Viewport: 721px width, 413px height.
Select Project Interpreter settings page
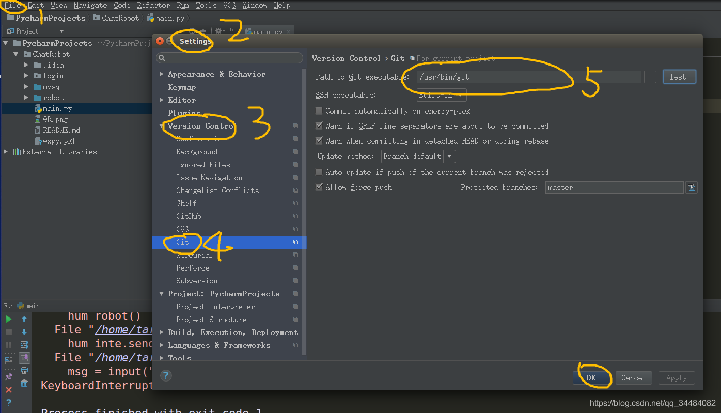215,307
